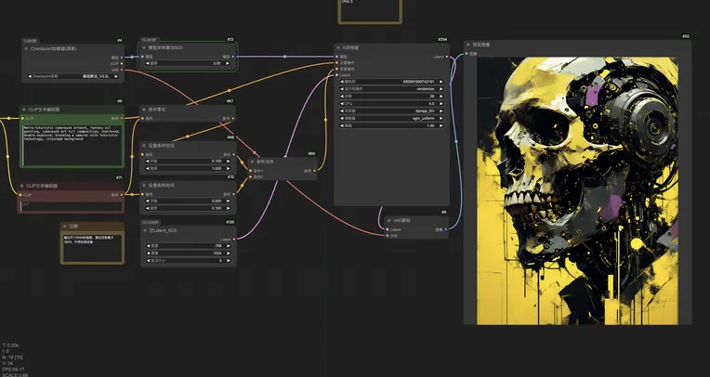
Task: Click the collapse dot on 条件合并 node
Action: (252, 162)
